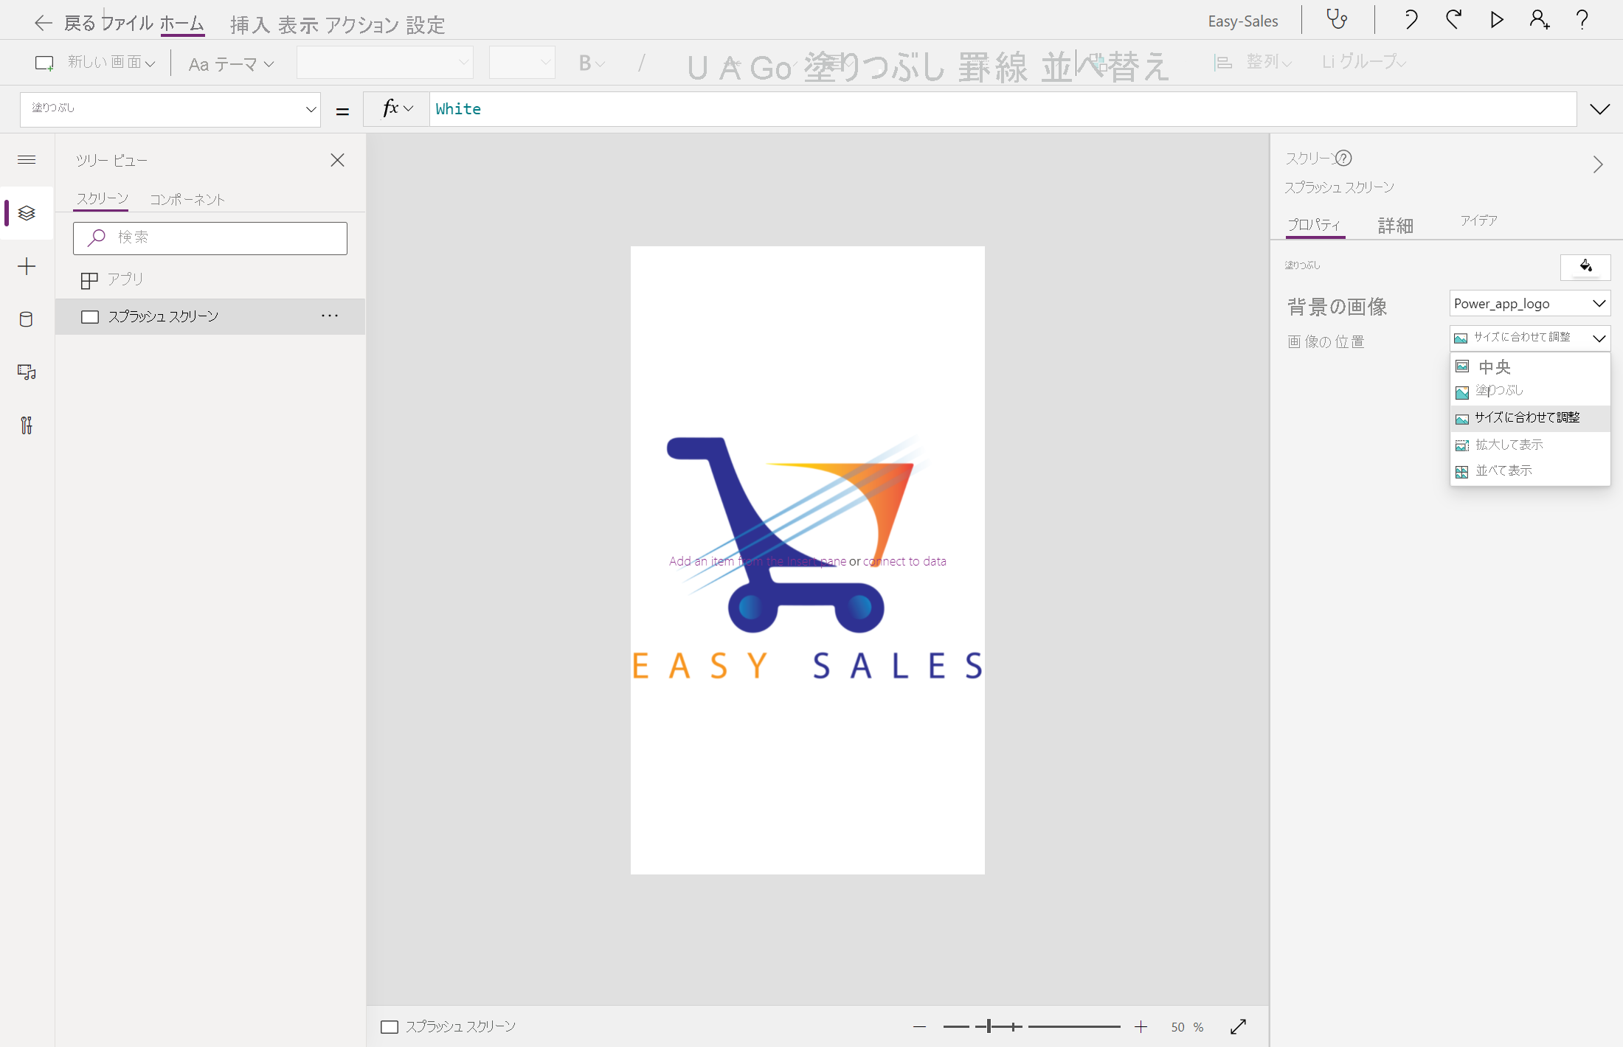Screen dimensions: 1623x1047
Task: Click the formula bar containing White
Action: [x=1003, y=109]
